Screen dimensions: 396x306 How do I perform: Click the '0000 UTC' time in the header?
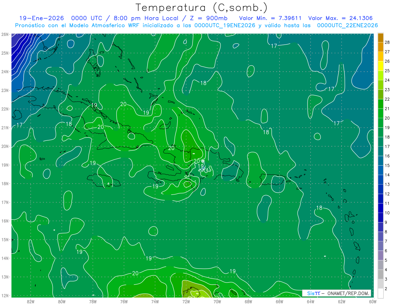point(87,18)
